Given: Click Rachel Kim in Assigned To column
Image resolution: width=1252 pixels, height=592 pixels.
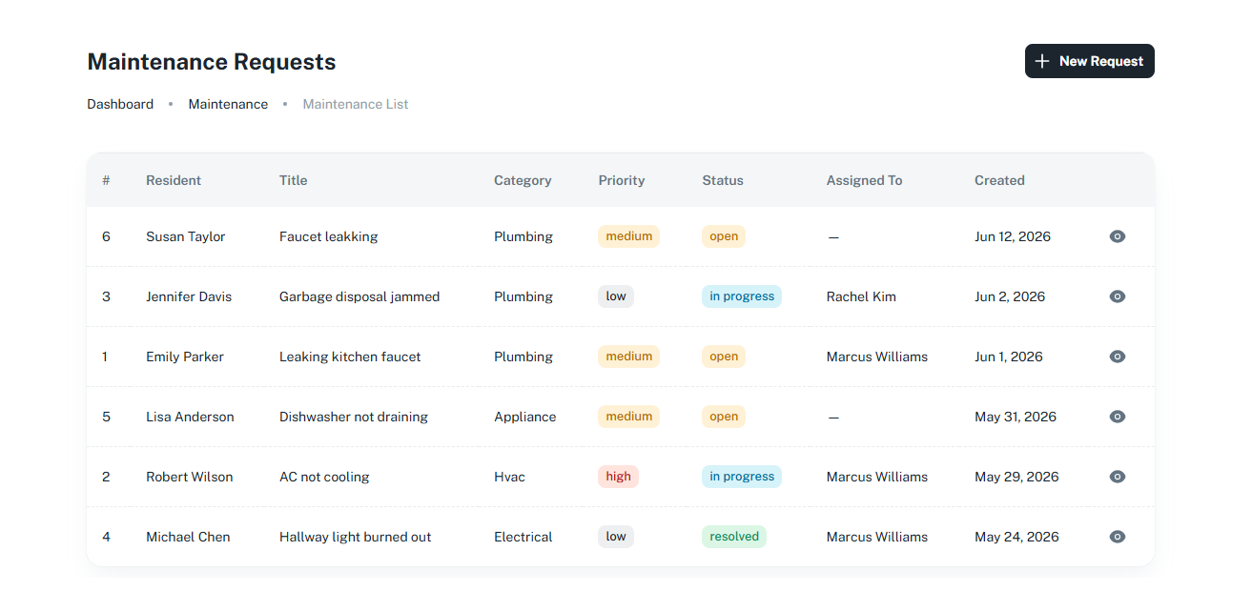Looking at the screenshot, I should 861,296.
